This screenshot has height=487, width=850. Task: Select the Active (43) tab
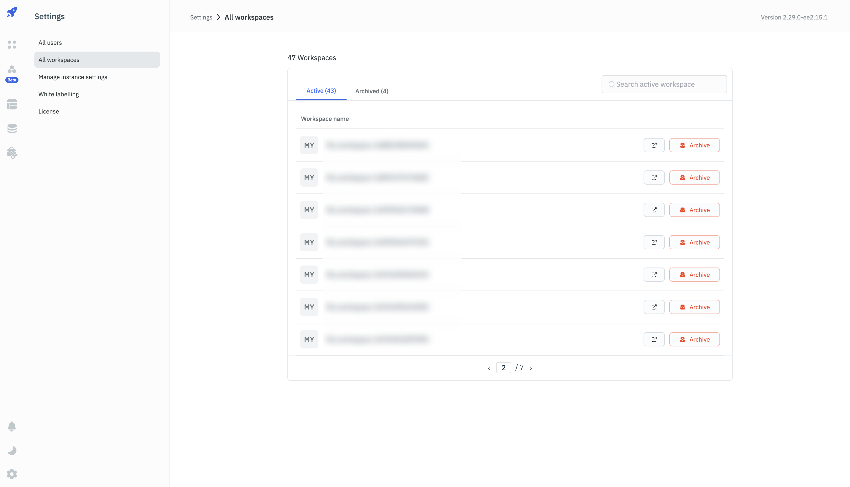(321, 91)
